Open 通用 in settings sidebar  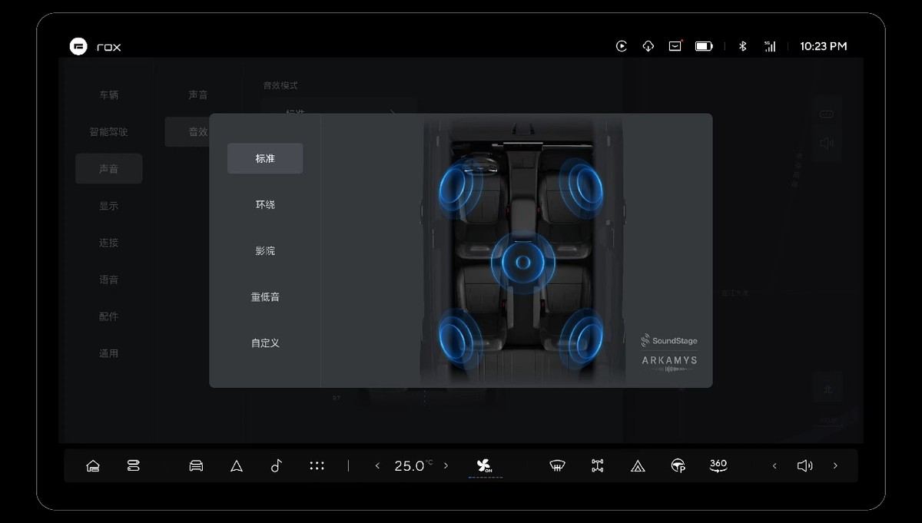point(108,353)
